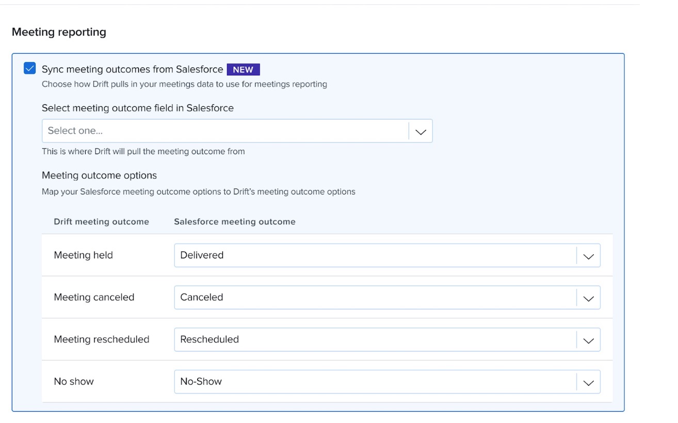Click the Sync meeting outcomes from Salesforce label
678x423 pixels.
[132, 69]
